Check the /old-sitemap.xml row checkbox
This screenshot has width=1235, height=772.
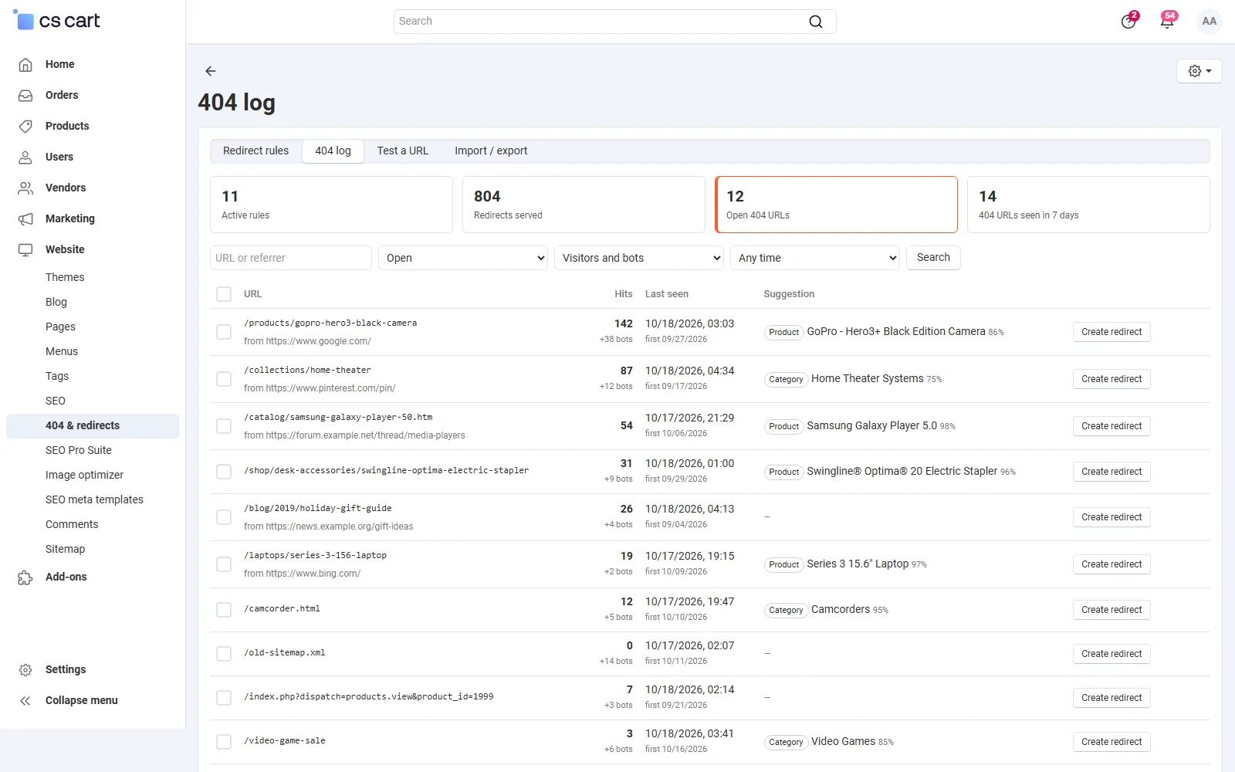tap(224, 654)
